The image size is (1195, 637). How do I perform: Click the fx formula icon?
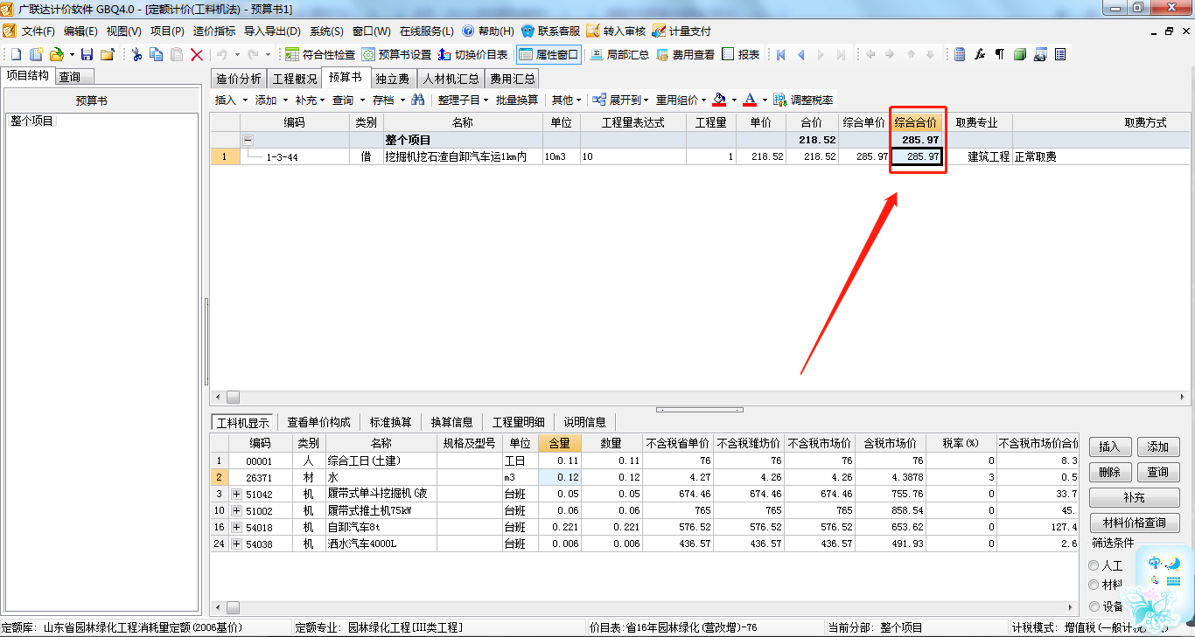[980, 54]
